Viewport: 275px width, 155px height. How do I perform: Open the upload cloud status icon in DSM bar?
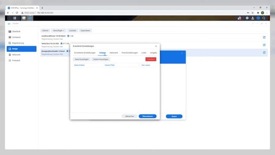pos(239,18)
